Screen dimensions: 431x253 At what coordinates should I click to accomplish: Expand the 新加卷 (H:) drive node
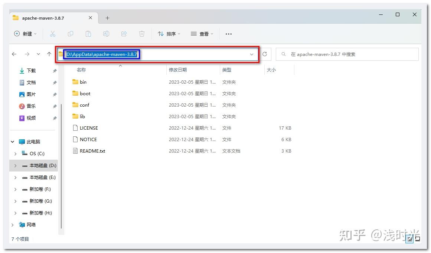[x=15, y=213]
